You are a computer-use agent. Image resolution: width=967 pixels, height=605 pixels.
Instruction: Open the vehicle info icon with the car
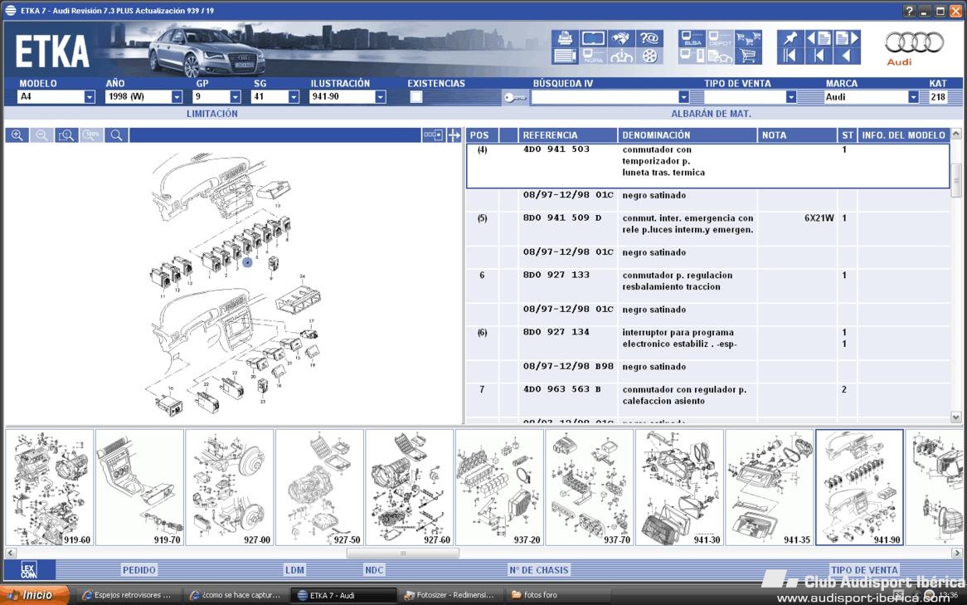point(622,56)
